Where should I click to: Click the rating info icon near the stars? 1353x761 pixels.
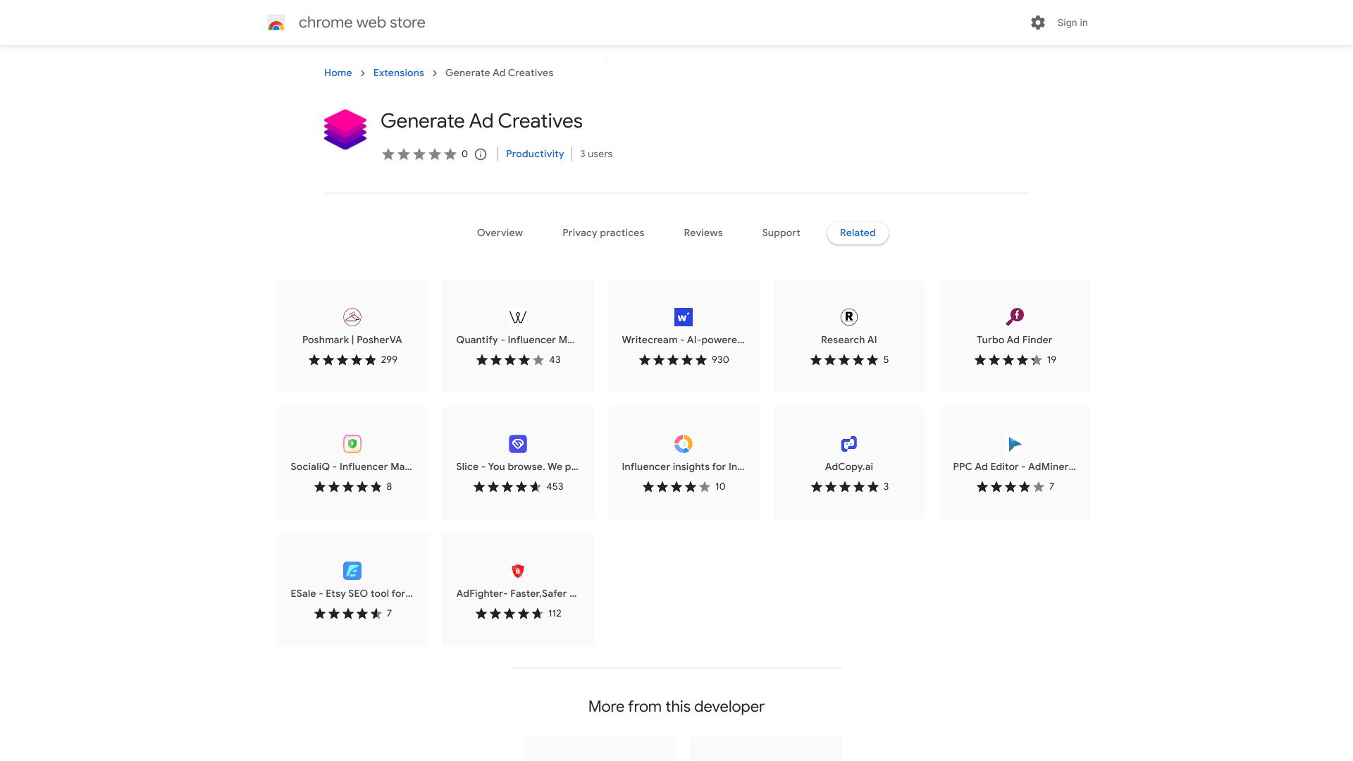click(x=480, y=154)
